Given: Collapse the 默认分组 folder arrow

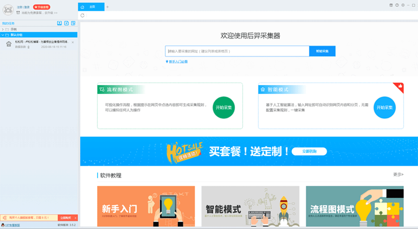Looking at the screenshot, I should 3,35.
